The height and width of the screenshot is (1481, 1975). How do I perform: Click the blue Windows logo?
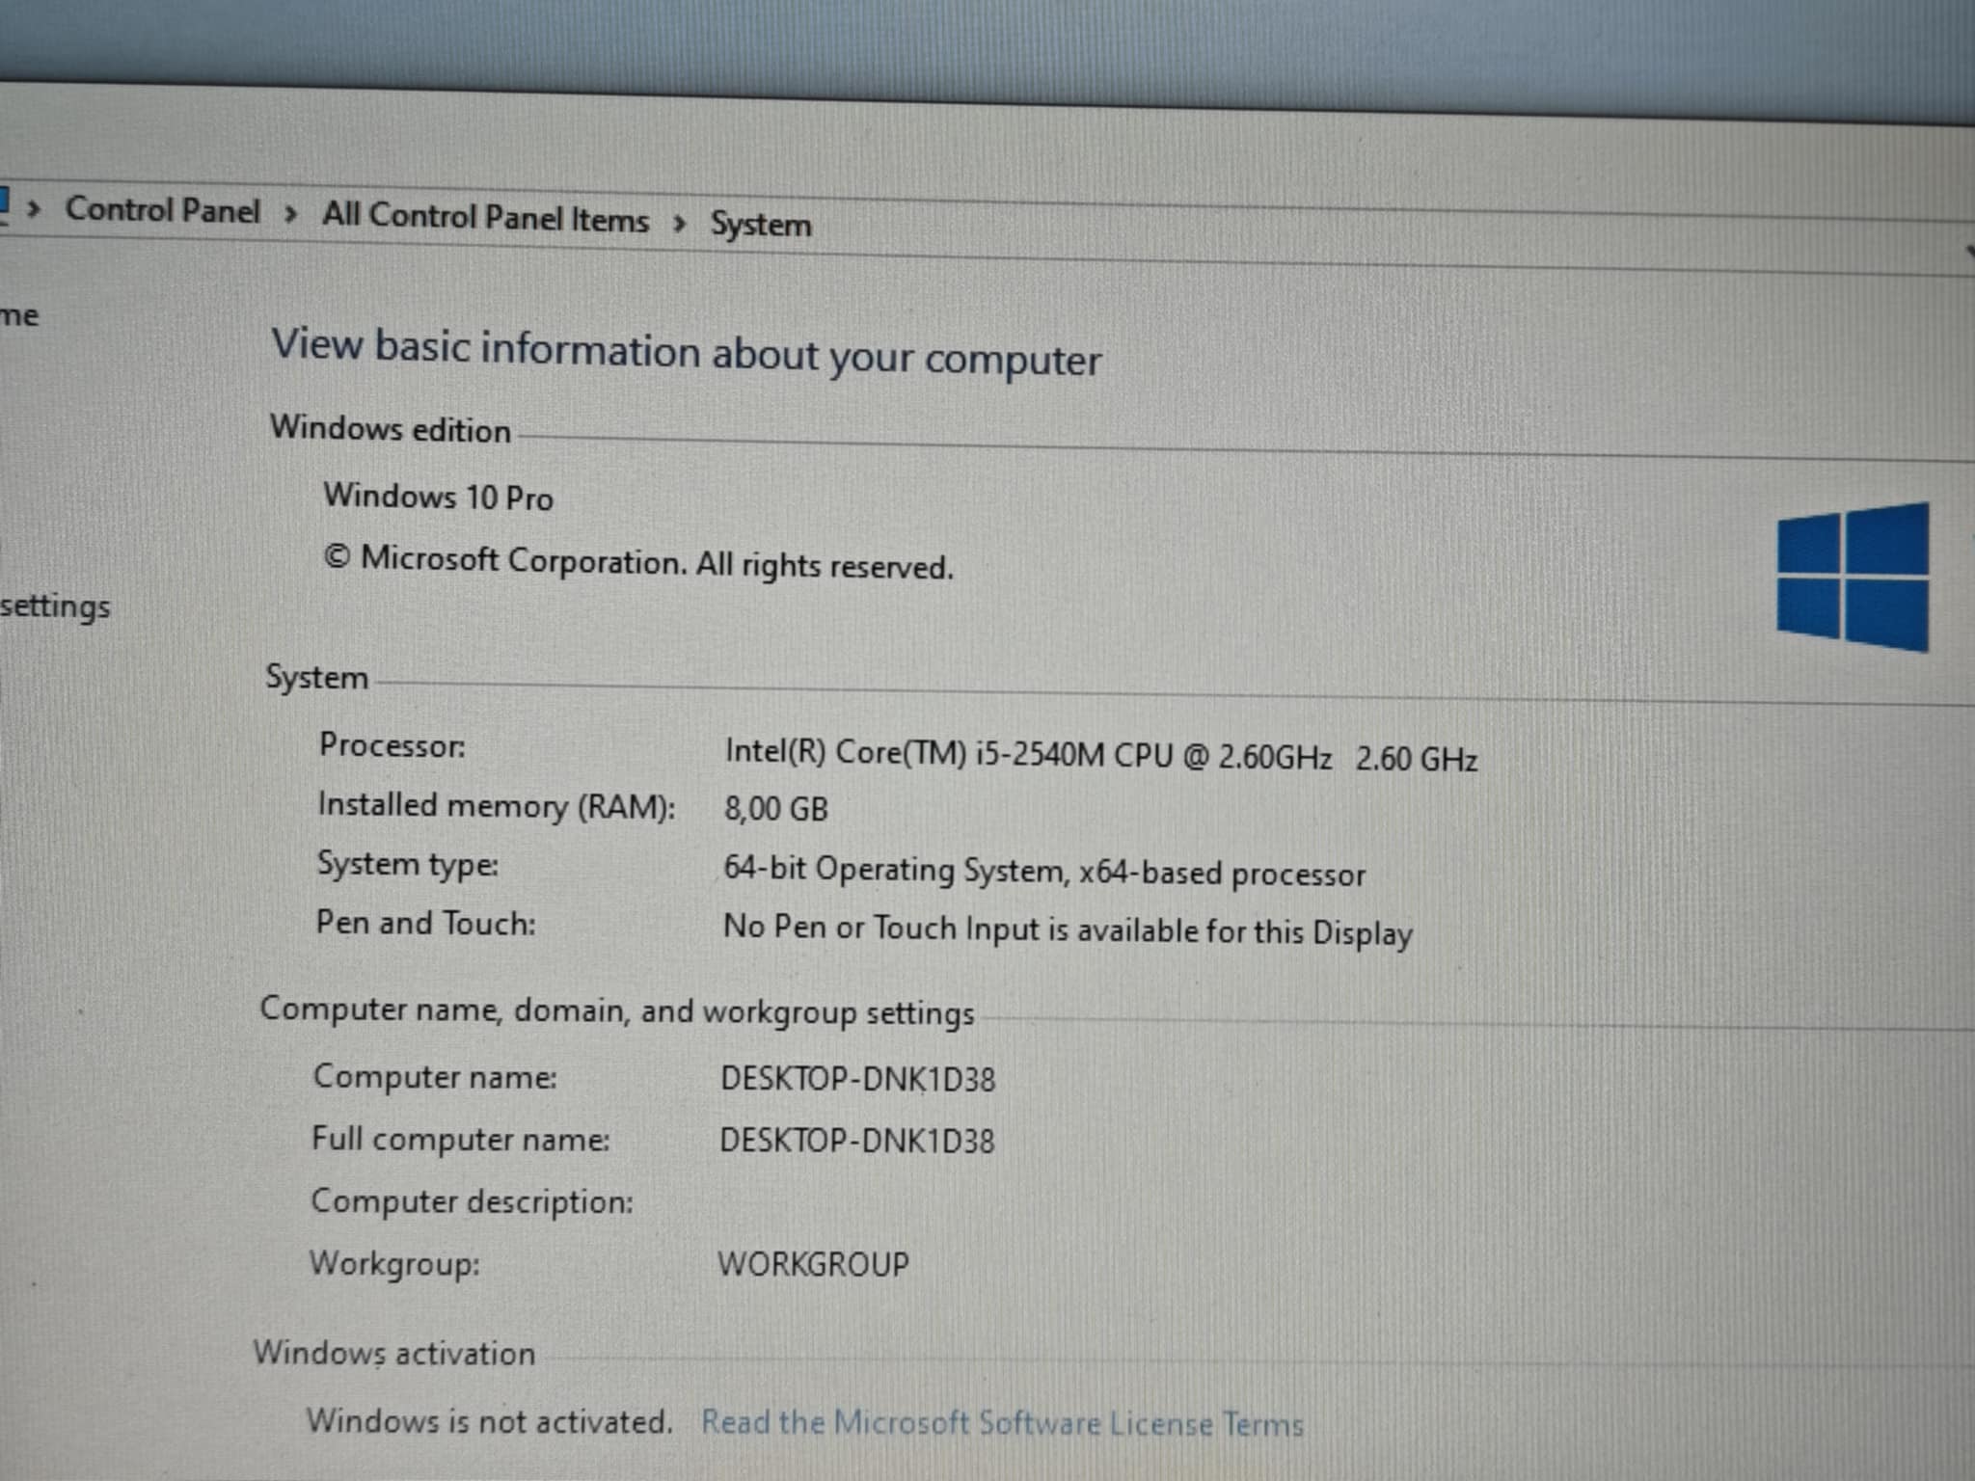click(1852, 577)
